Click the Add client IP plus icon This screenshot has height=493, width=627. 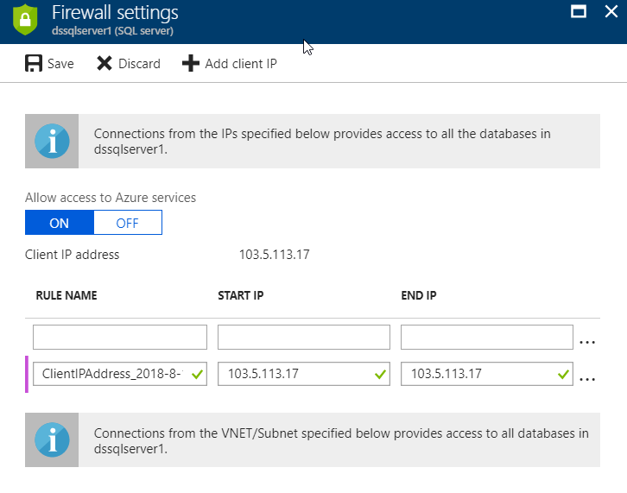pos(191,63)
